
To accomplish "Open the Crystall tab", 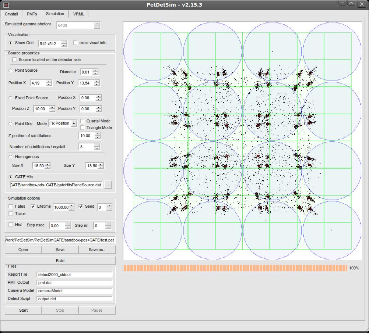I will click(x=11, y=14).
